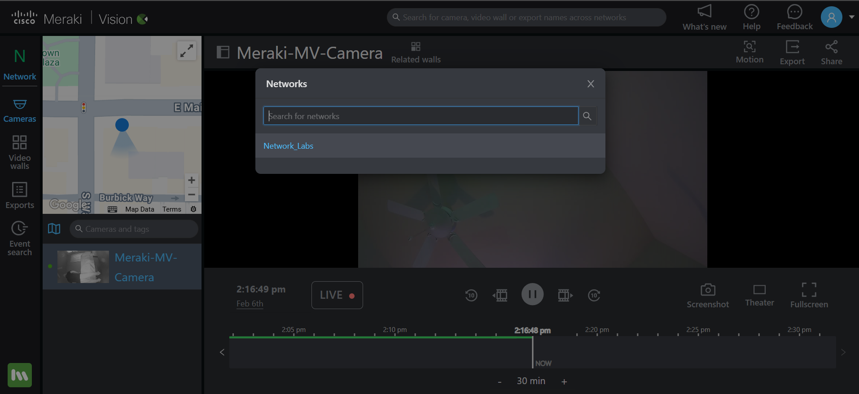Click the NOW playhead marker
This screenshot has width=859, height=394.
543,363
